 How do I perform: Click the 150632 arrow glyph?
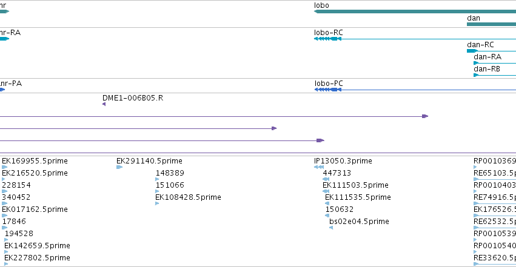(x=327, y=216)
